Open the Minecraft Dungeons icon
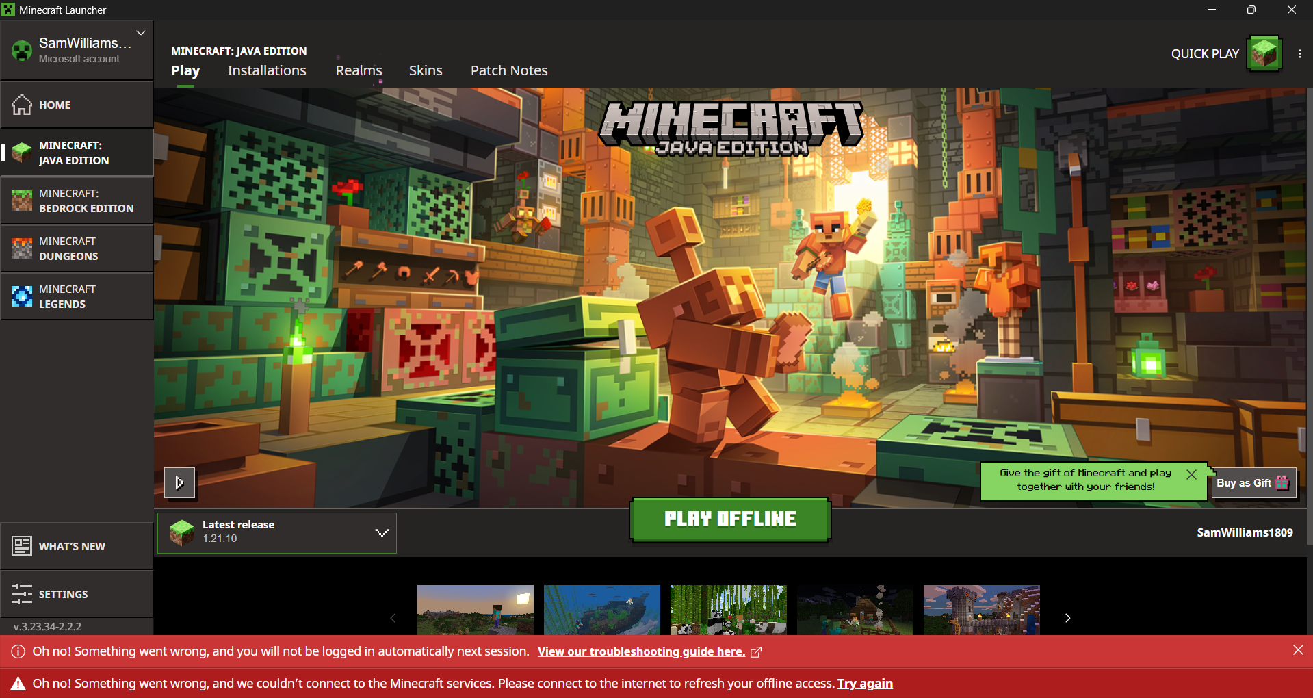This screenshot has width=1313, height=698. 22,248
